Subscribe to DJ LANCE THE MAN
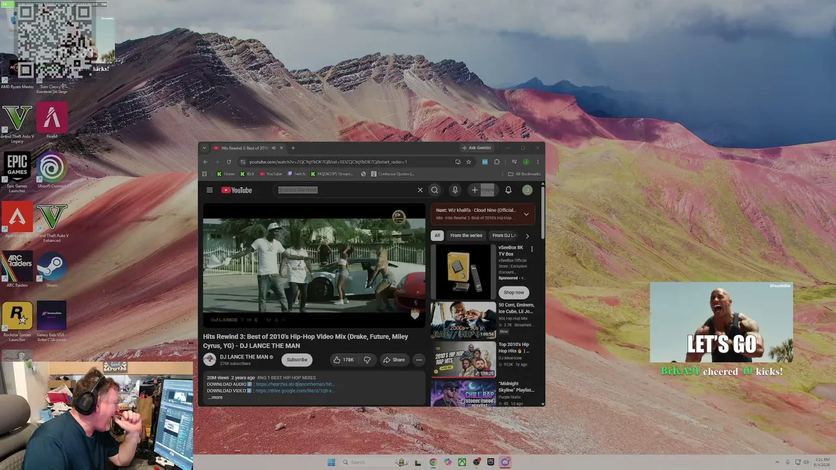This screenshot has width=836, height=470. coord(297,360)
